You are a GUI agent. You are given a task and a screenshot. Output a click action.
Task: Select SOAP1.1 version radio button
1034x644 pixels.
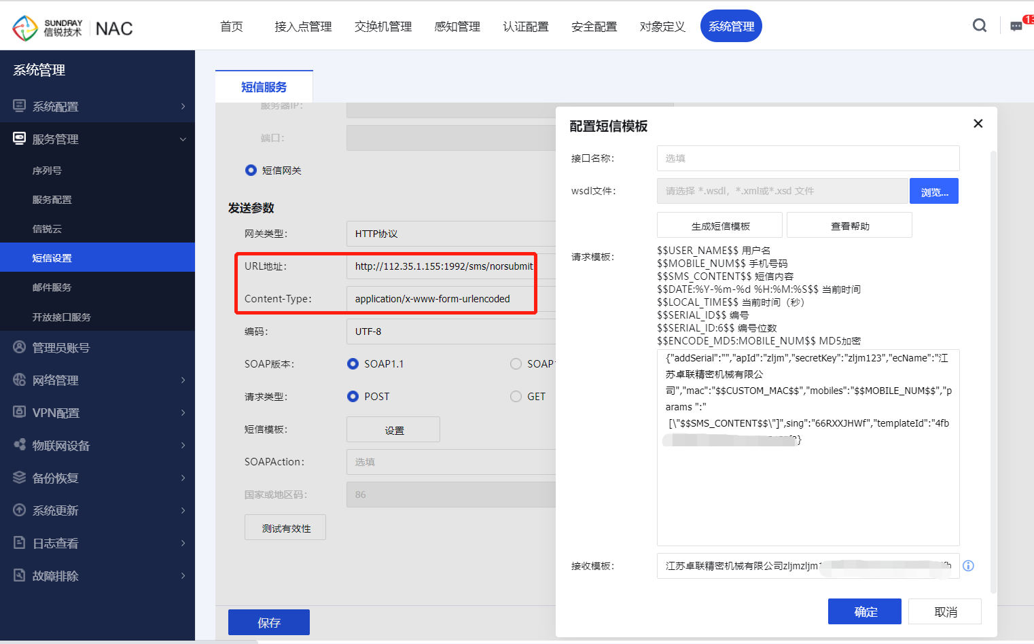[x=353, y=364]
